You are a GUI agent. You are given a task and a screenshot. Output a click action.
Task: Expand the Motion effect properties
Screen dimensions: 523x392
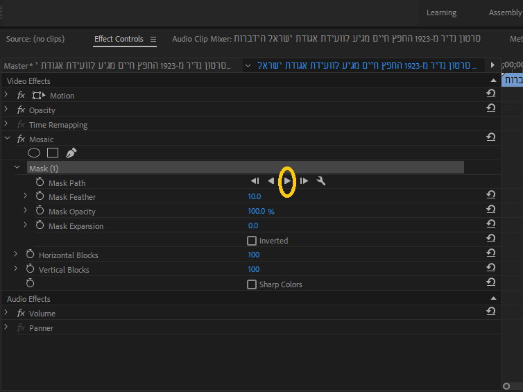click(6, 95)
